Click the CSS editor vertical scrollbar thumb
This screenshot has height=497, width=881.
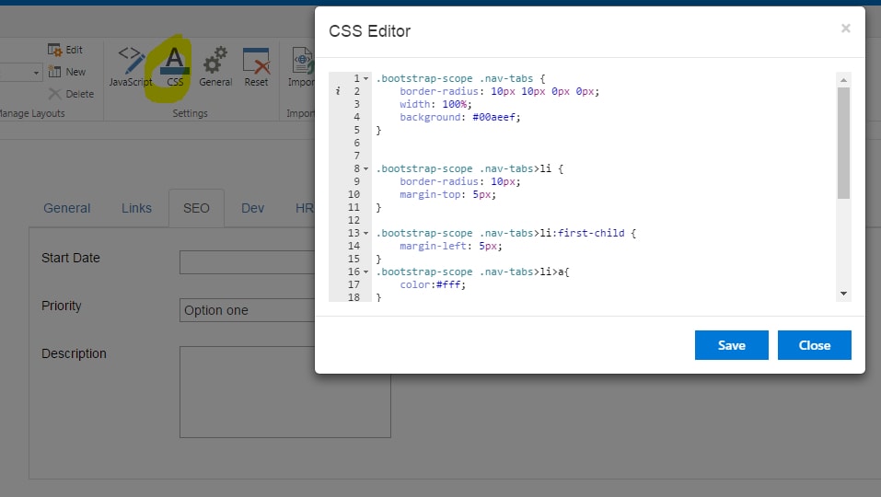(x=843, y=144)
